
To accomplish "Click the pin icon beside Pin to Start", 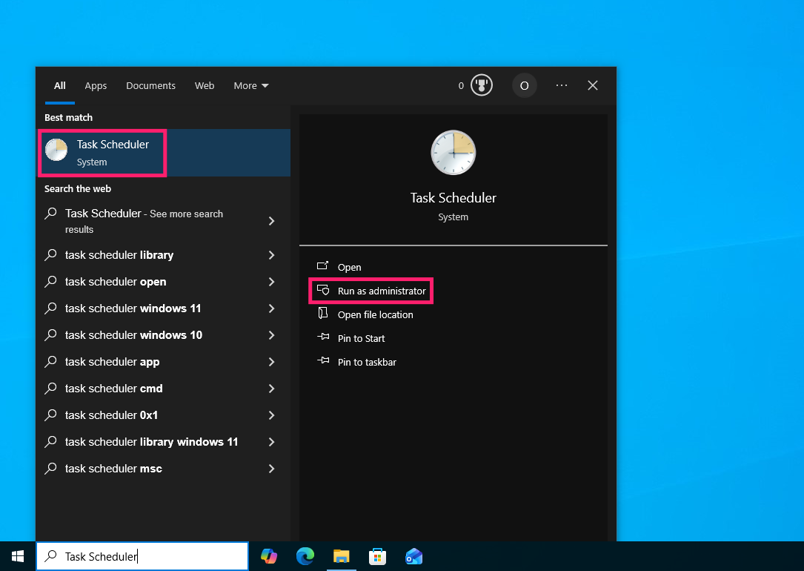I will point(323,337).
